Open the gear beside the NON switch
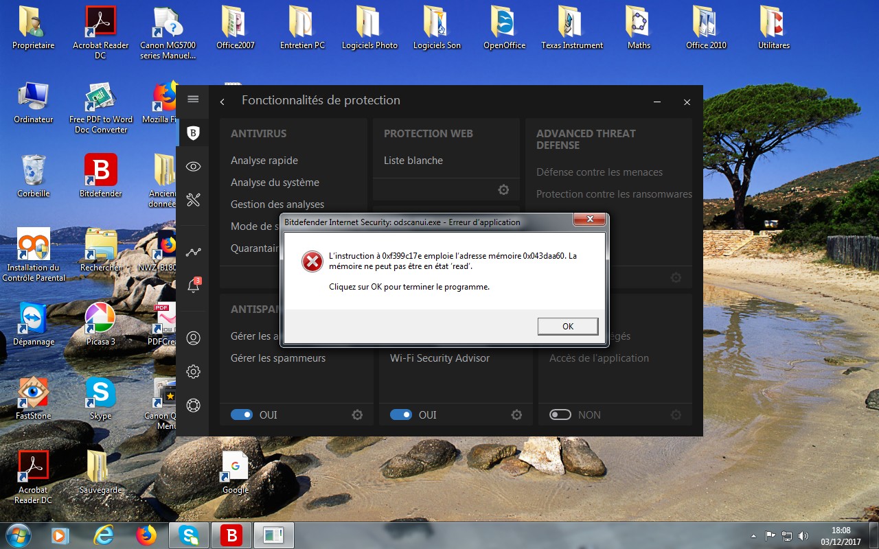The image size is (879, 549). click(x=676, y=414)
